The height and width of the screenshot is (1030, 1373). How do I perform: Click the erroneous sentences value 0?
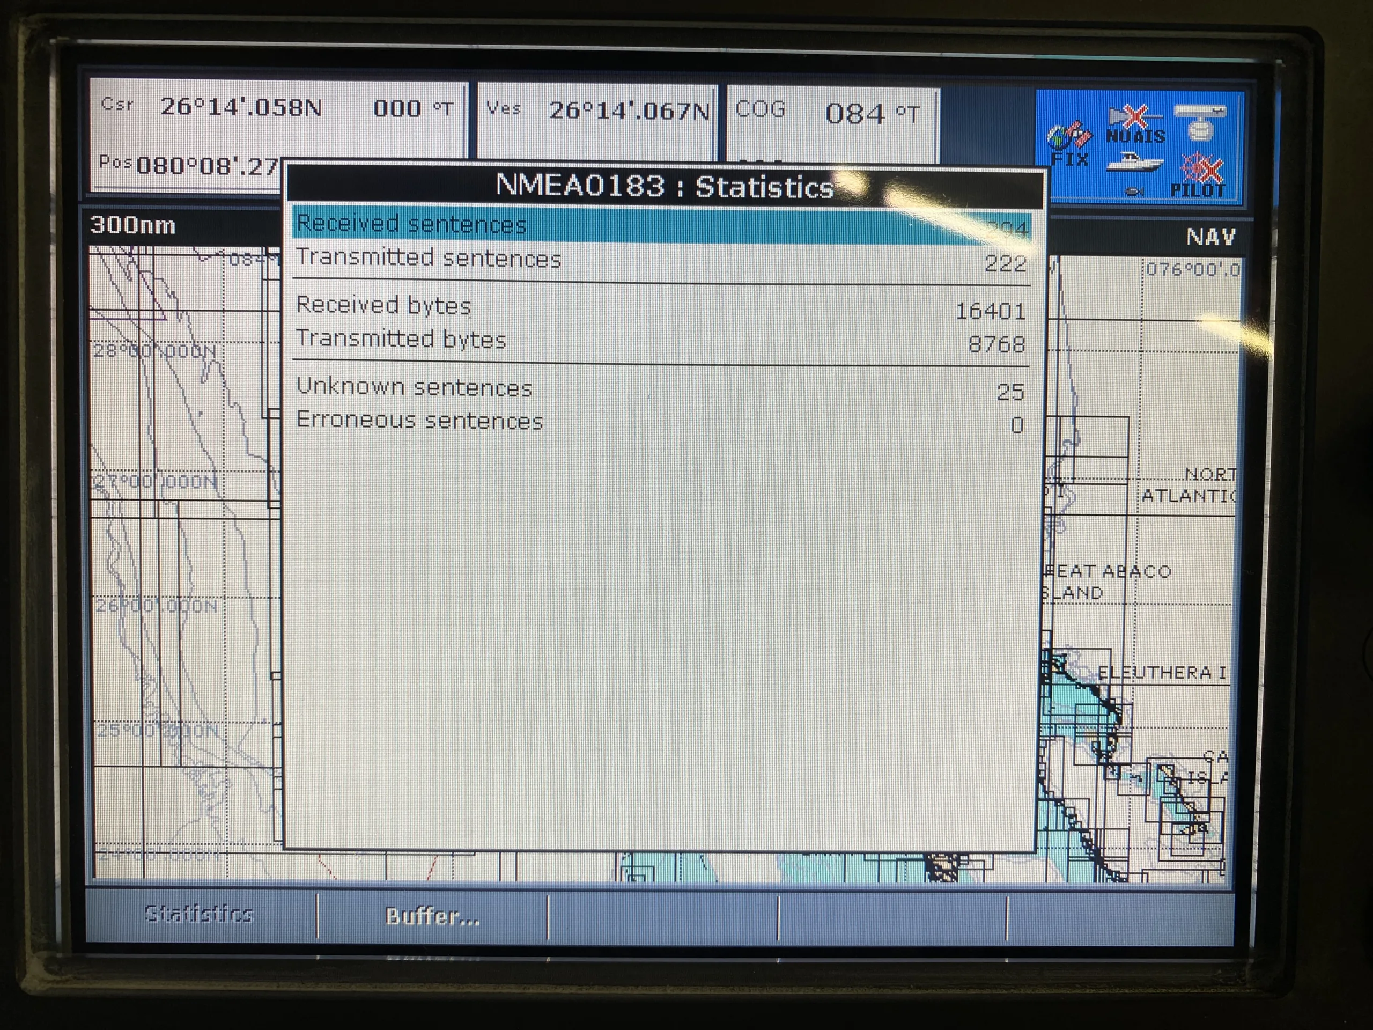(x=1017, y=425)
